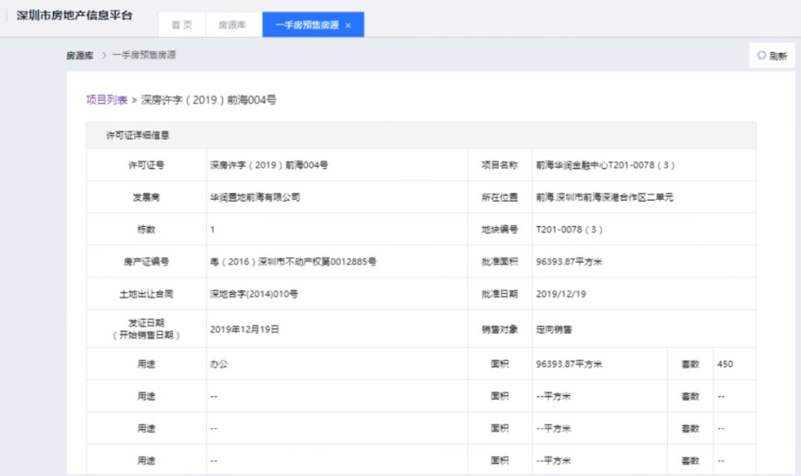The image size is (801, 476).
Task: Close the 一手房预售房源 tab with its x
Action: point(348,25)
